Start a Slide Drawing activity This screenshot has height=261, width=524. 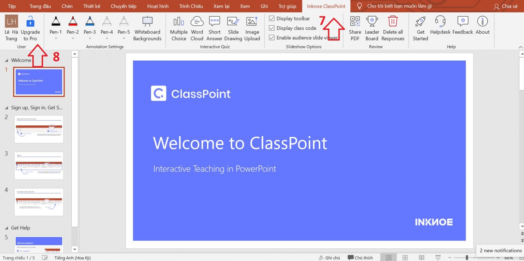coord(233,29)
